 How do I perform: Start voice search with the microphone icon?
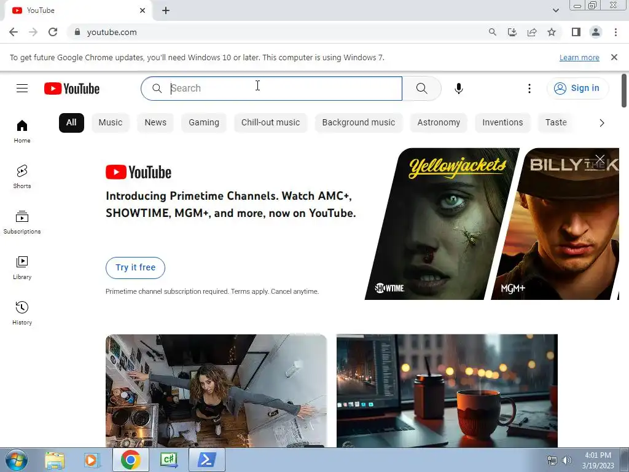tap(458, 88)
